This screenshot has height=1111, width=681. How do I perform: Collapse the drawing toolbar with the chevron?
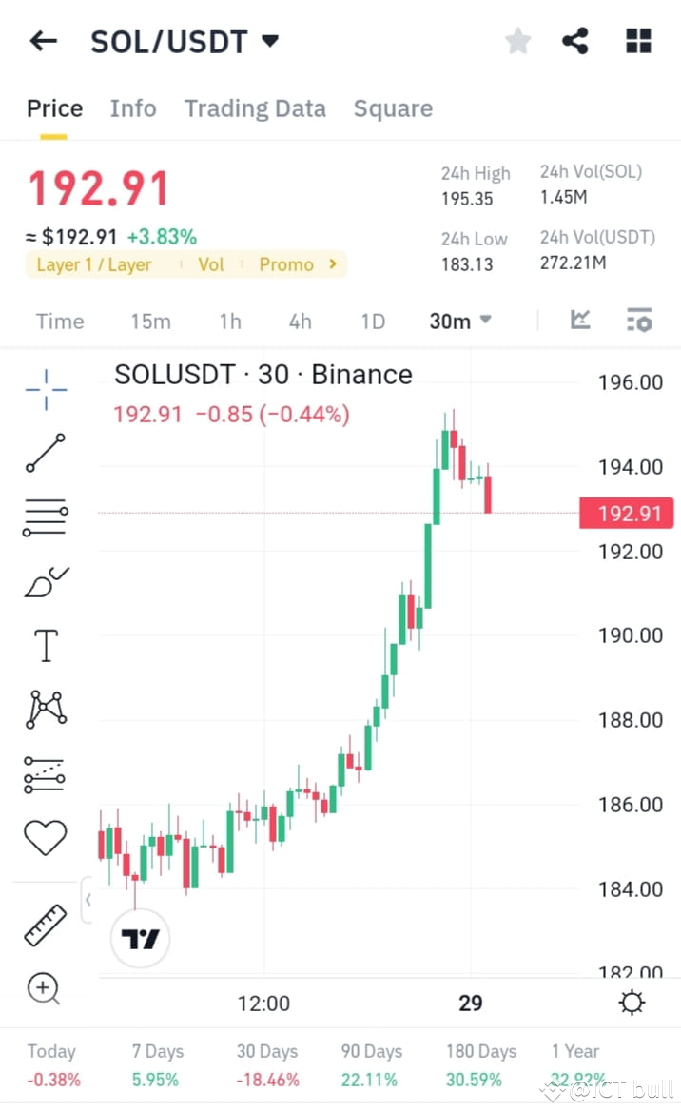pos(88,899)
